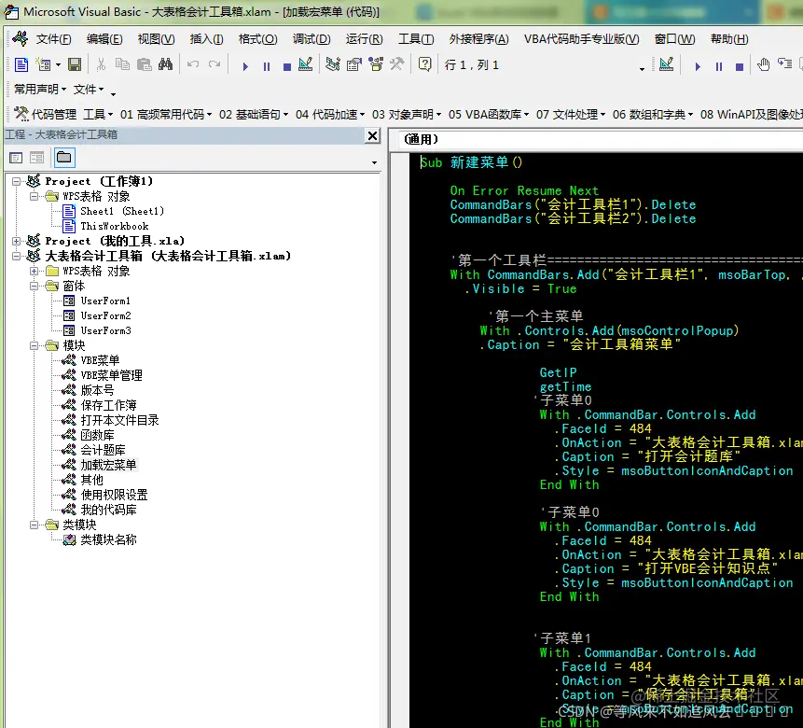Select ThisWorkbook in the project tree
Image resolution: width=803 pixels, height=728 pixels.
tap(114, 226)
